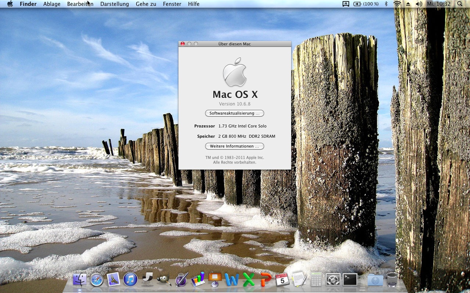The image size is (470, 293).
Task: Open the chair icon app in Dock
Action: (x=147, y=279)
